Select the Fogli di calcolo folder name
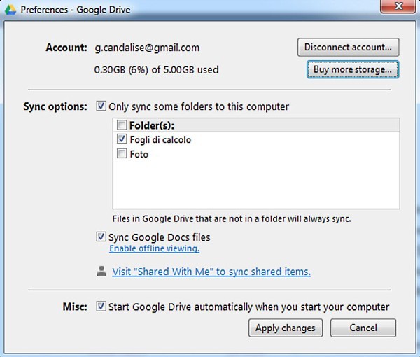 click(x=160, y=140)
